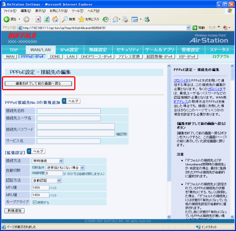Click the Print icon in toolbar
236x231 pixels.
tap(124, 19)
